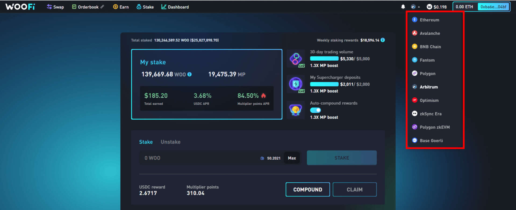Click info icon next to 139,669.68 WOO

(189, 74)
